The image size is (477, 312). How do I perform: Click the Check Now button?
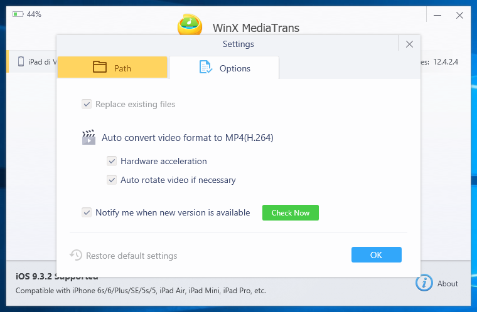(291, 212)
